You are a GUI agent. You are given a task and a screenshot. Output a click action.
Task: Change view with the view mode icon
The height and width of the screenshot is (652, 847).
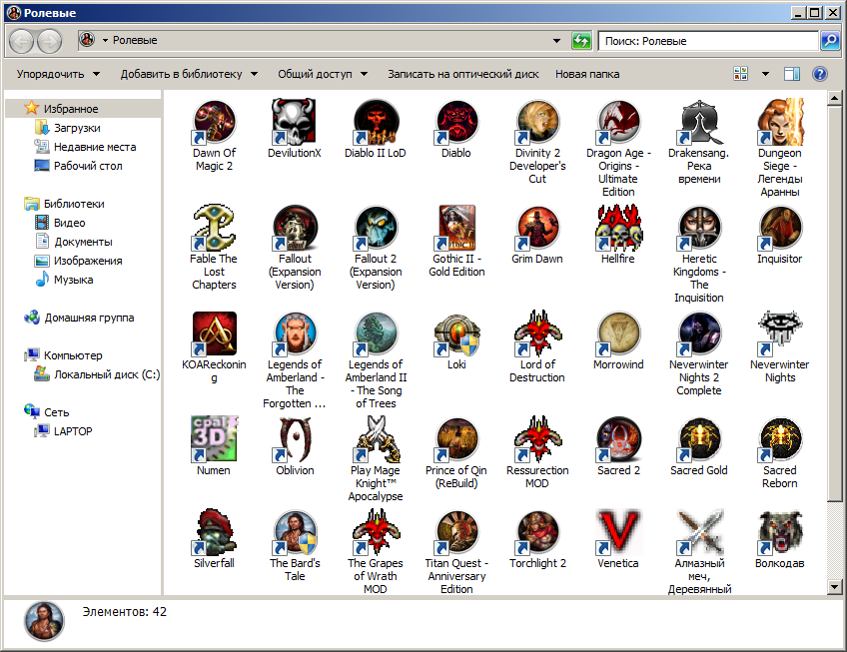coord(740,74)
